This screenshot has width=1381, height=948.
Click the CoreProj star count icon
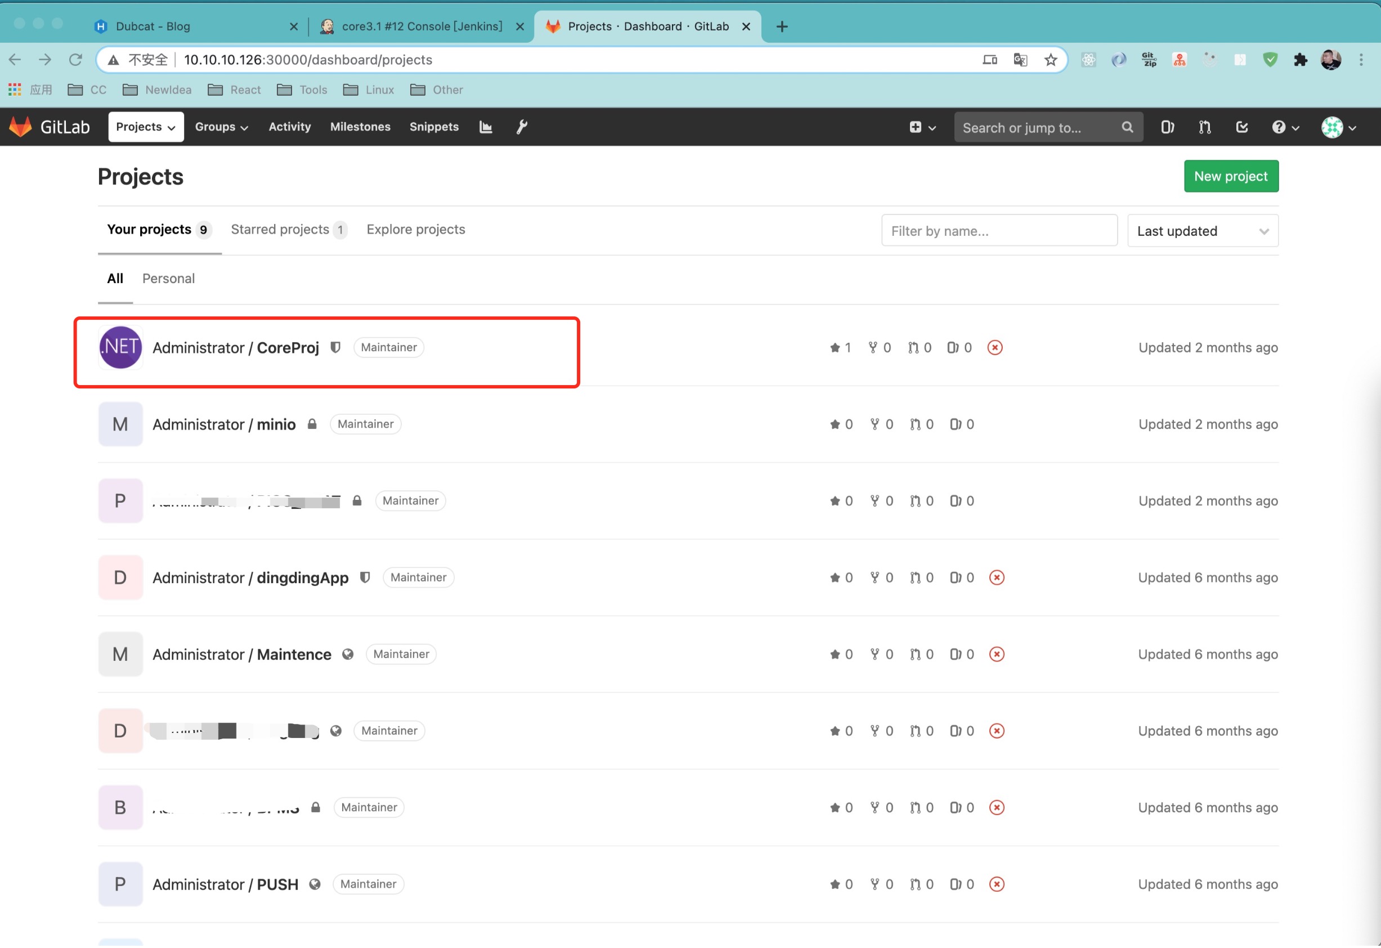click(x=835, y=348)
